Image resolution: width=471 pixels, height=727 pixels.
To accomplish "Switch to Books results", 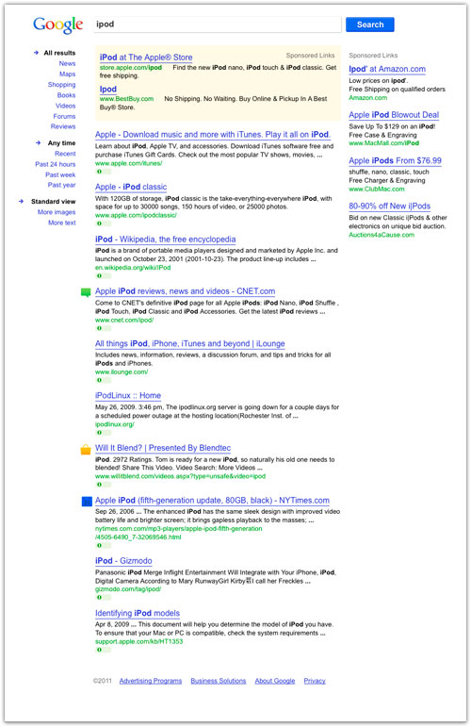I will (66, 95).
